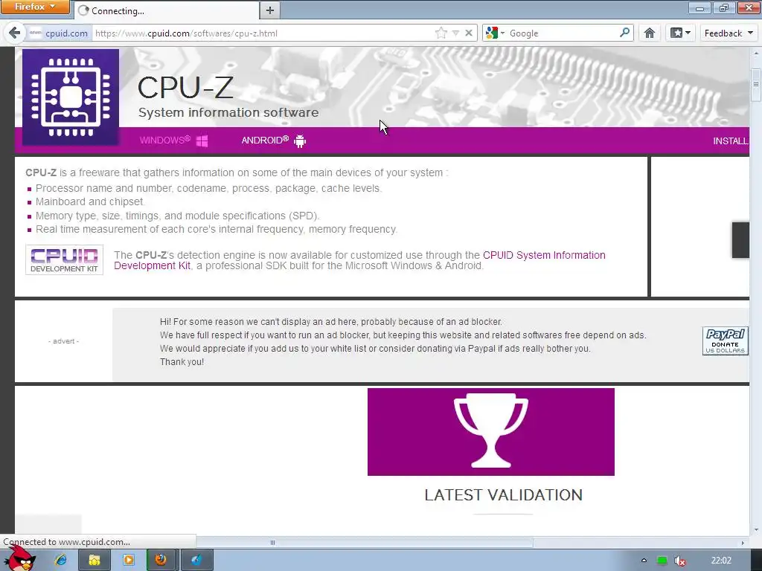Switch to the Firefox taskbar button

point(161,561)
